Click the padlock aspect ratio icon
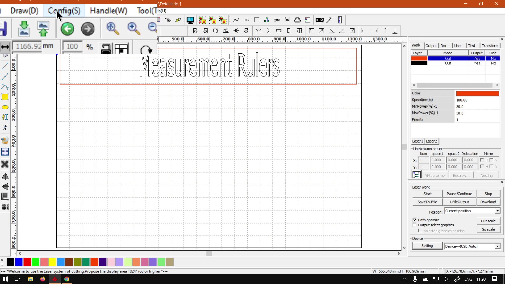This screenshot has width=505, height=284. 106,48
